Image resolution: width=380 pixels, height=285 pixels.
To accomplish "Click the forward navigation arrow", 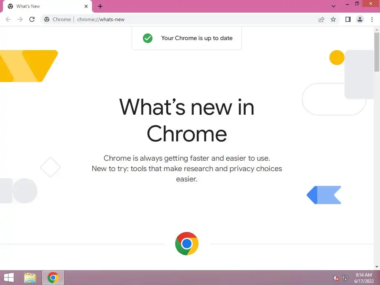I will pyautogui.click(x=20, y=19).
